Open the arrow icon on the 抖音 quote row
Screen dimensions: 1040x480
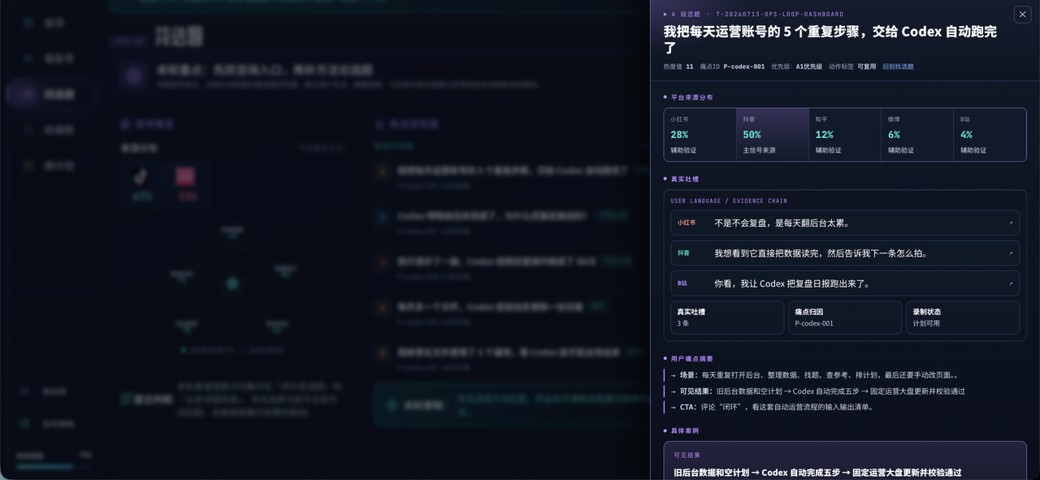1011,253
